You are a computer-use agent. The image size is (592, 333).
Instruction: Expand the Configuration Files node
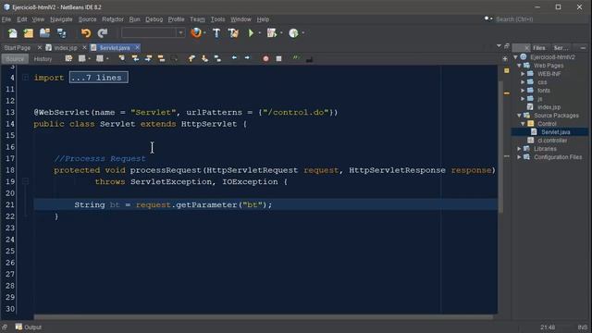click(520, 157)
